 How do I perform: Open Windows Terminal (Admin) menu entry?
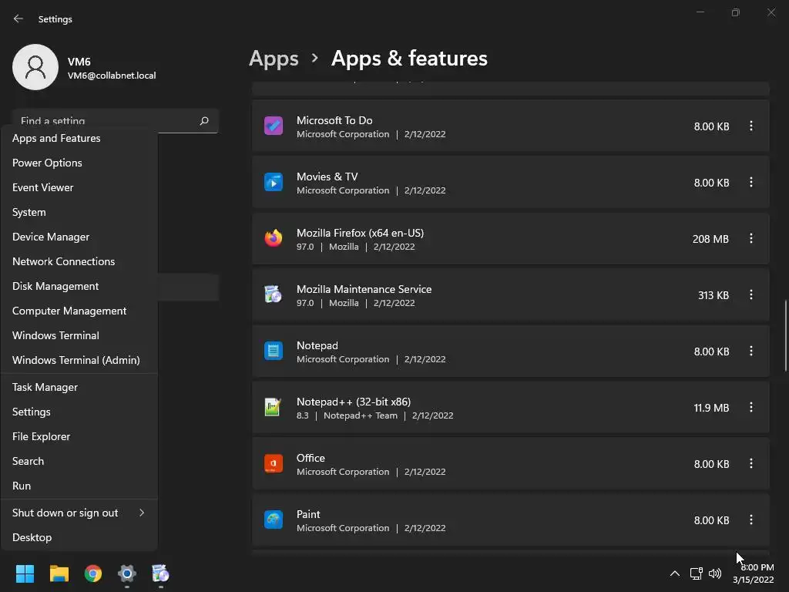click(x=76, y=360)
